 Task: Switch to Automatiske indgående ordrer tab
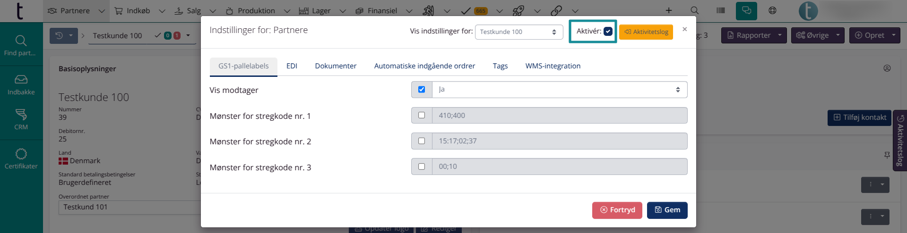point(424,66)
